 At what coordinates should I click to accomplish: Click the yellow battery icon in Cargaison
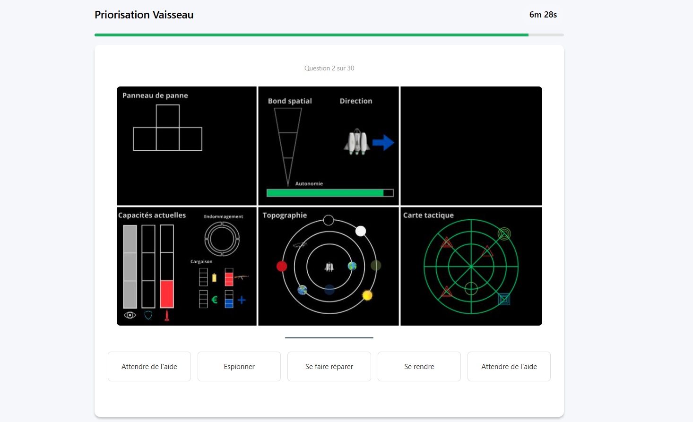(x=214, y=277)
